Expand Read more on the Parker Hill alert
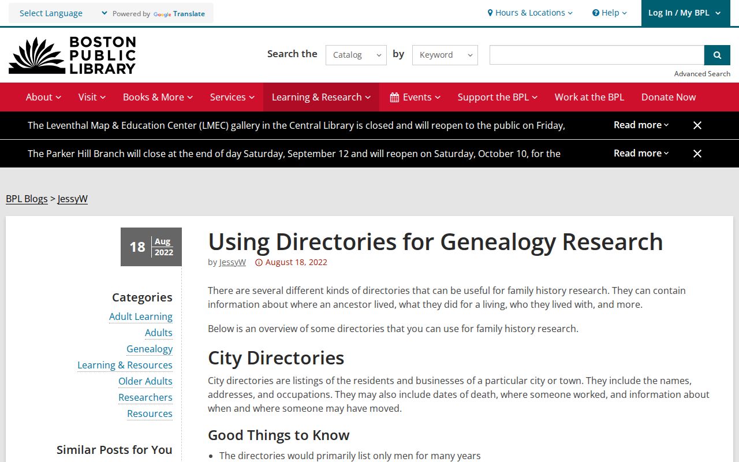The width and height of the screenshot is (739, 462). 641,153
